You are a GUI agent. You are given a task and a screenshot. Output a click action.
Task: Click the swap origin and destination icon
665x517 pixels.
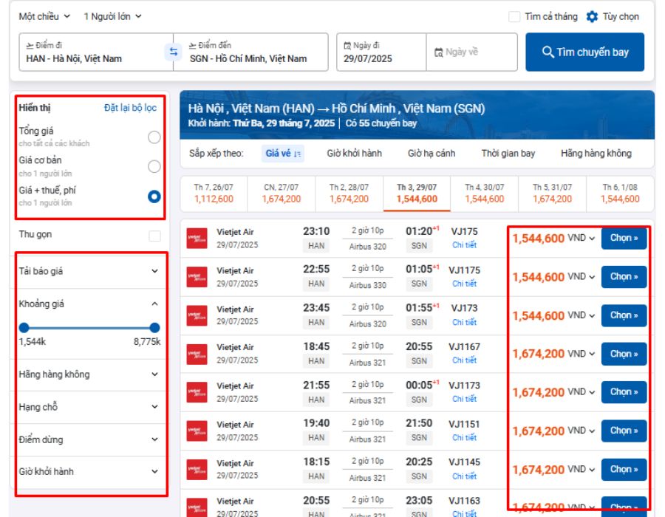coord(174,52)
